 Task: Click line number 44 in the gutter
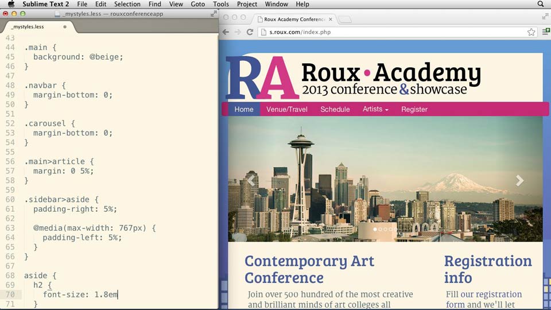coord(10,48)
